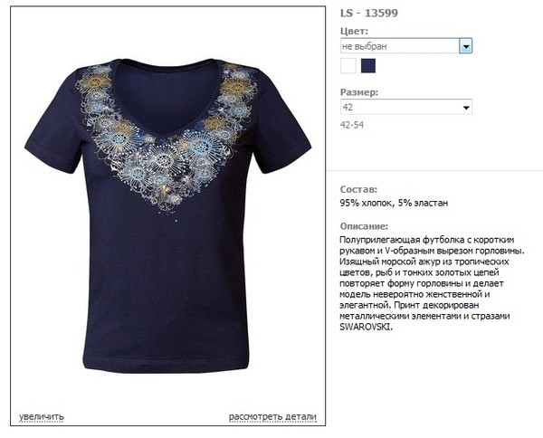Screen dimensions: 543x438
Task: Click the 'Состав:' heading
Action: tap(358, 189)
